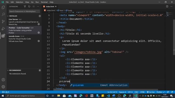Click Spaces: 4 indentation setting

(x=122, y=92)
